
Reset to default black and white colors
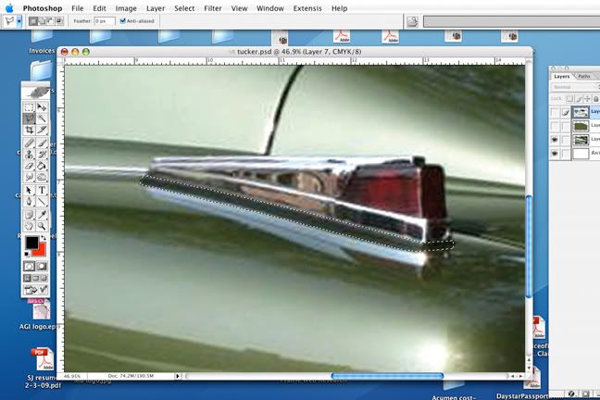pos(27,254)
